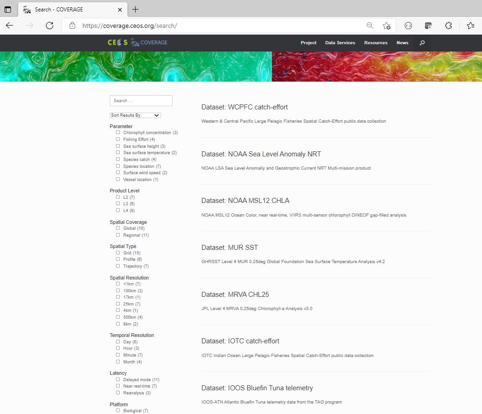This screenshot has height=414, width=482.
Task: Open the favorites list icon
Action: click(x=471, y=26)
